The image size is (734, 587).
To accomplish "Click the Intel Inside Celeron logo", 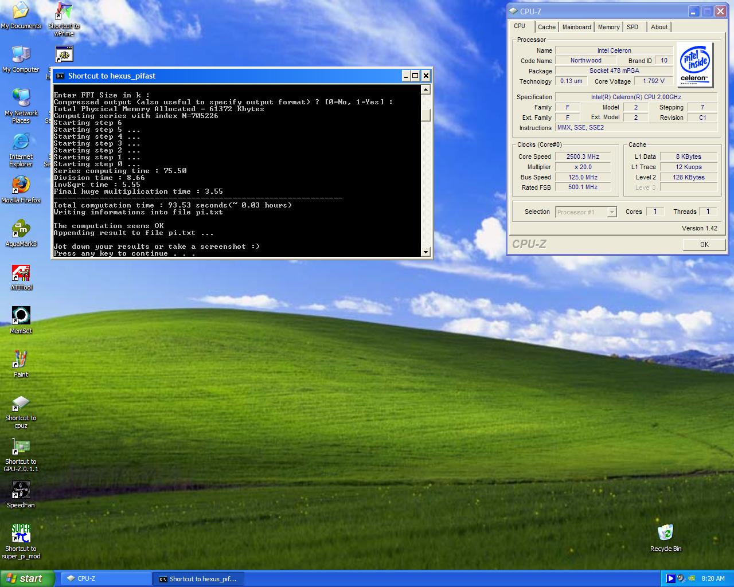I will point(695,64).
